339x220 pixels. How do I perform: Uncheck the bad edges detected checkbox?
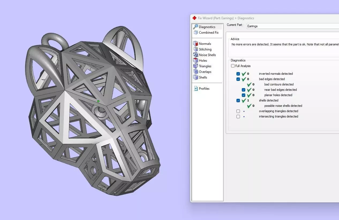click(238, 79)
